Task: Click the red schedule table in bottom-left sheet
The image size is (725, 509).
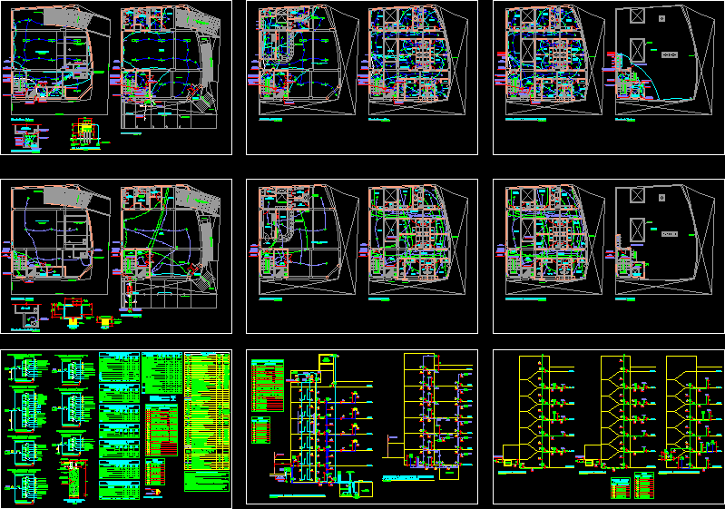Action: tap(162, 430)
